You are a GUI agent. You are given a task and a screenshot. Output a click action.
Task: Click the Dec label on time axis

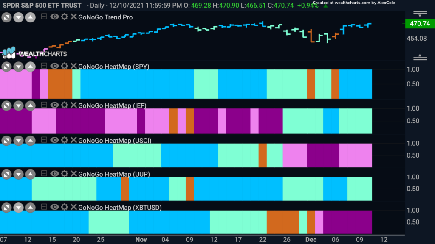[311, 240]
